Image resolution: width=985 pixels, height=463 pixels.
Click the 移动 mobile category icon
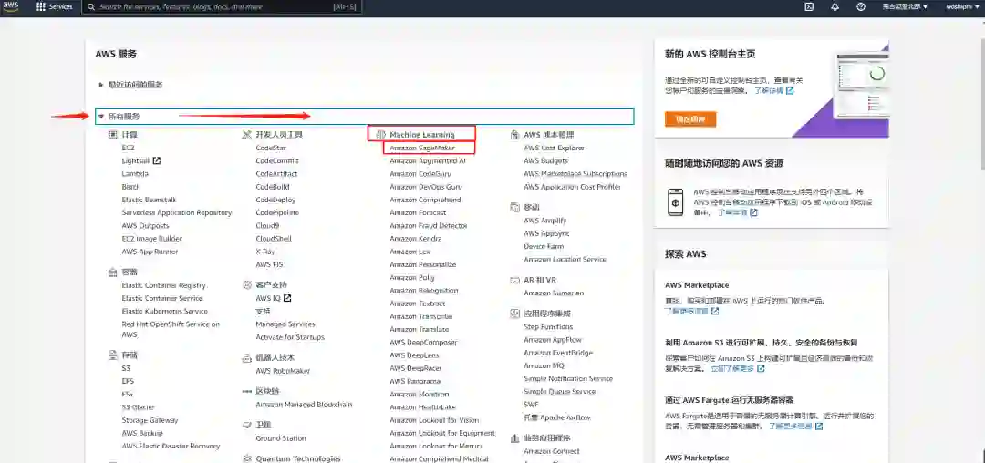[514, 207]
